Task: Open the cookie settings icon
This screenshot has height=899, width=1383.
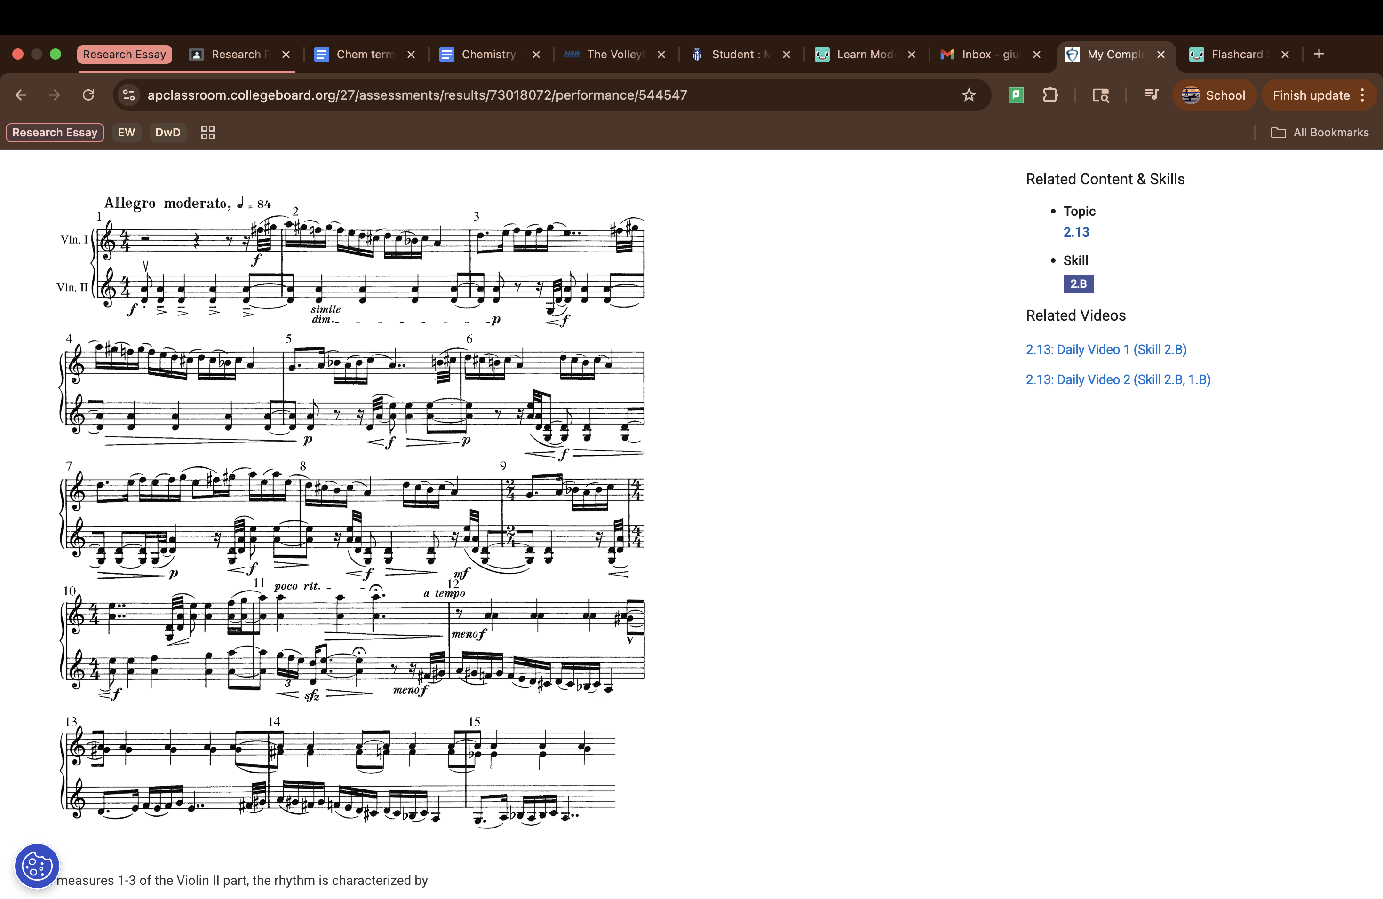Action: pos(37,866)
